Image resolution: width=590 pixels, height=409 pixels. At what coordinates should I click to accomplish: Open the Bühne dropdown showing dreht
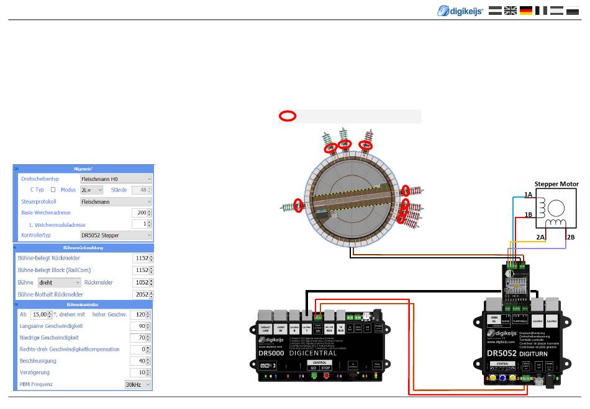60,283
